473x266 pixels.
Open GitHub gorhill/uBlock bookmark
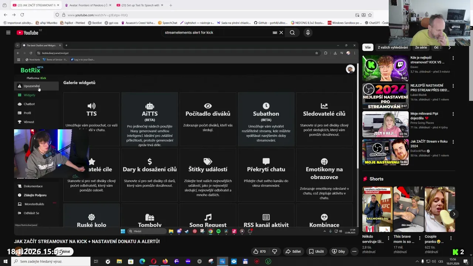(x=270, y=23)
